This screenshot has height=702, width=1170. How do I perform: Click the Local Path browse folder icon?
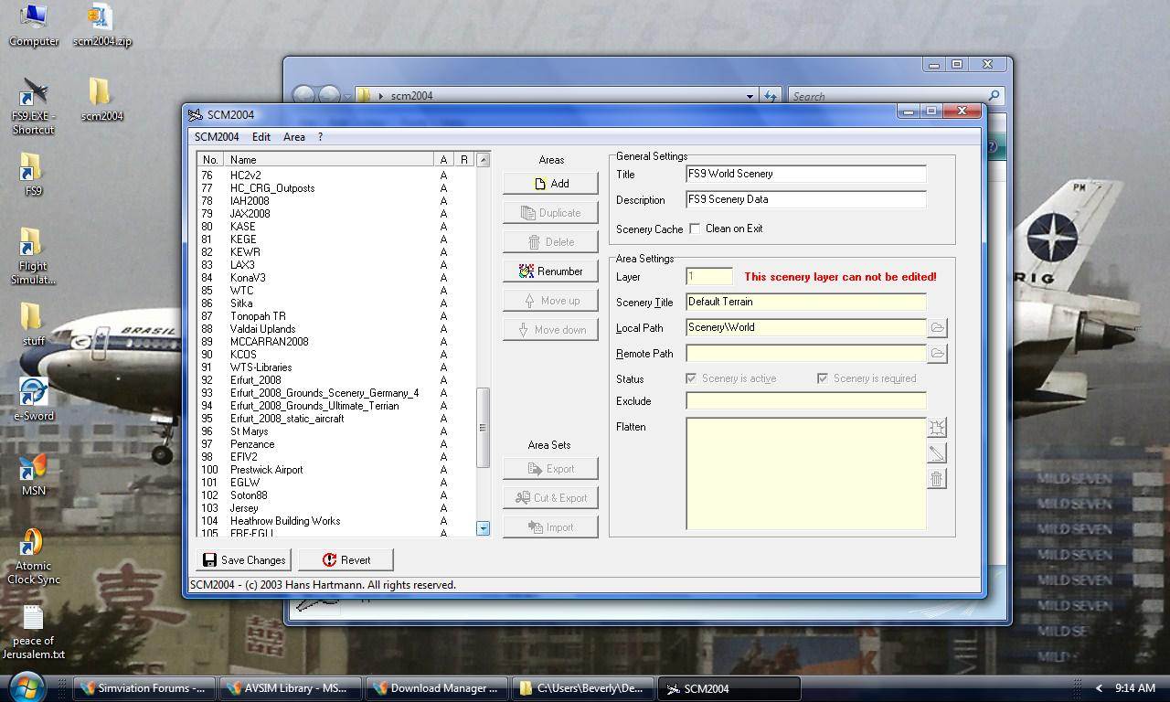[937, 327]
